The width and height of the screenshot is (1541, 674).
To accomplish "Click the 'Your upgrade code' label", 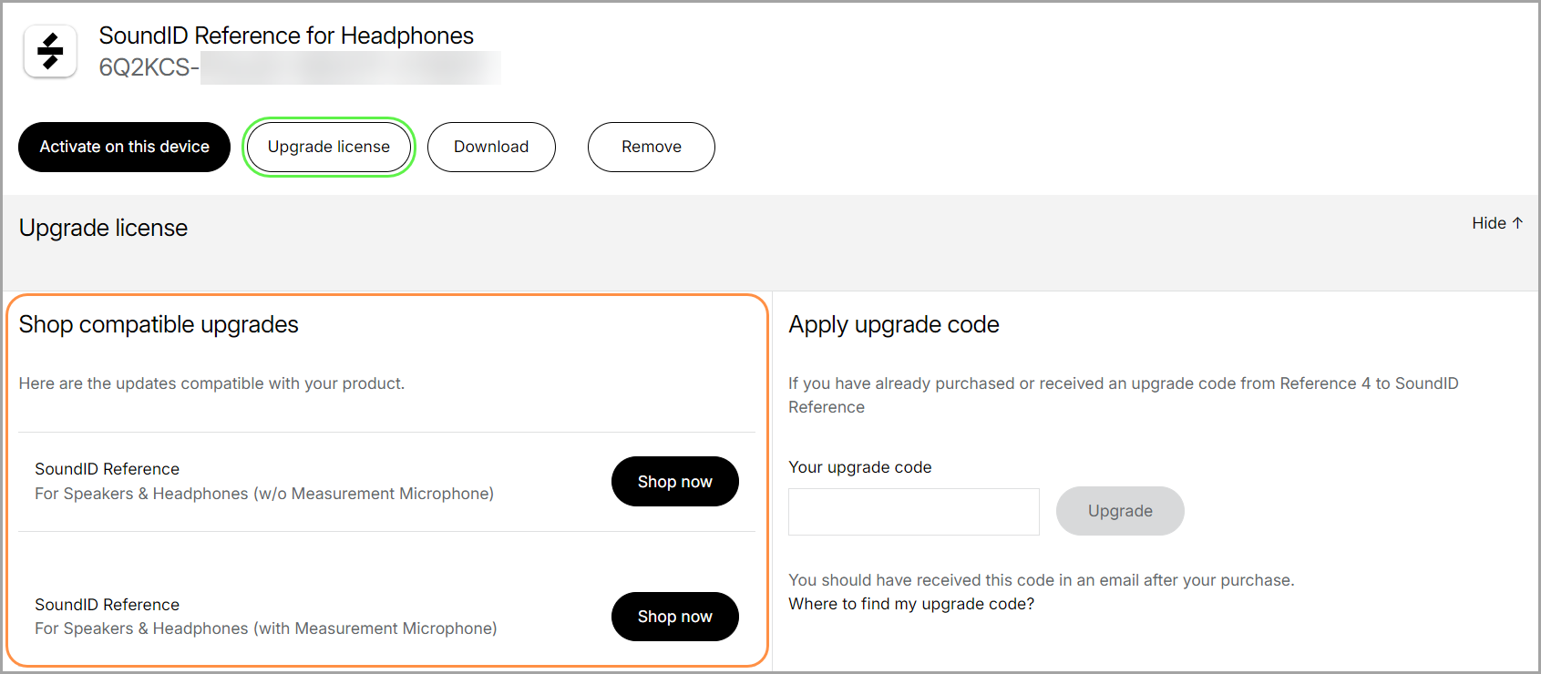I will [x=860, y=467].
